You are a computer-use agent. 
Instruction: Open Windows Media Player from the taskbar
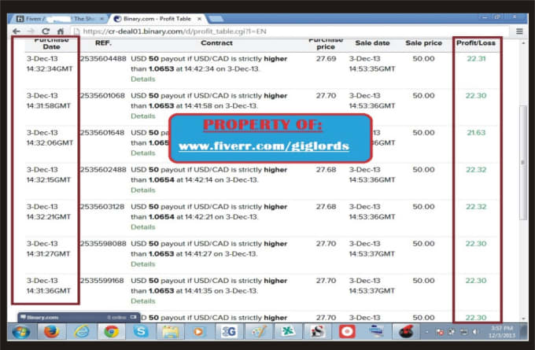pyautogui.click(x=198, y=331)
